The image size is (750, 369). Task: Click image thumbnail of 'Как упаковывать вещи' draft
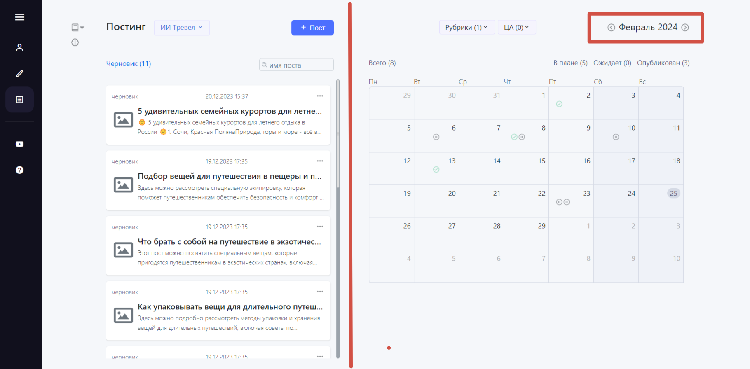[123, 315]
